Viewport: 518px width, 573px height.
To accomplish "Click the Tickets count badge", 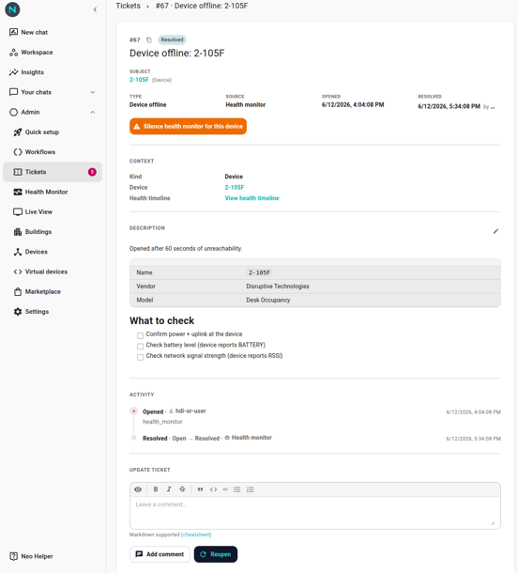I will [x=92, y=172].
